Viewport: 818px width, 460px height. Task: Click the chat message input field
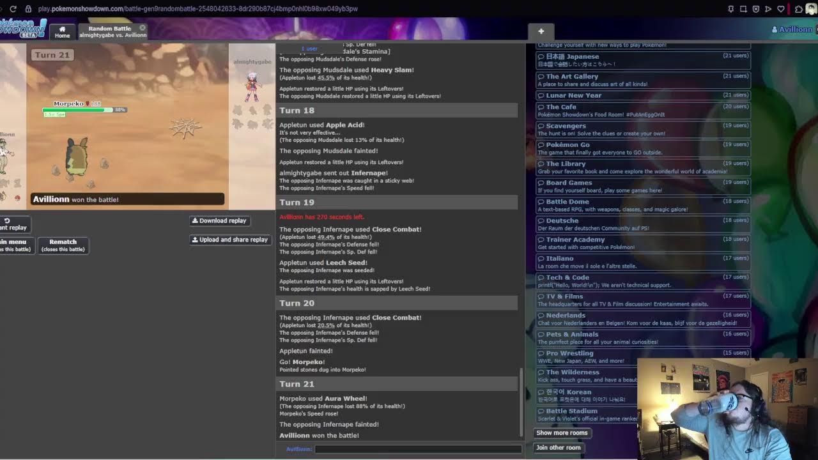[x=418, y=449]
